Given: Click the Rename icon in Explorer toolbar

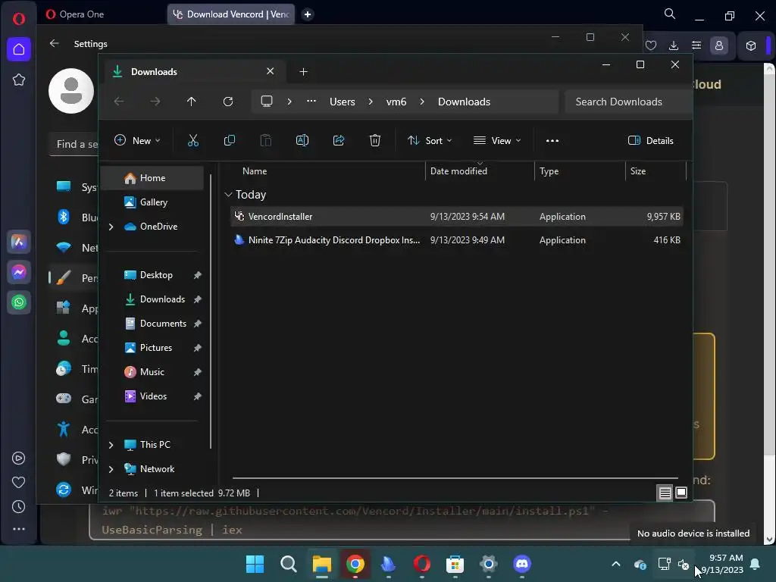Looking at the screenshot, I should coord(302,140).
